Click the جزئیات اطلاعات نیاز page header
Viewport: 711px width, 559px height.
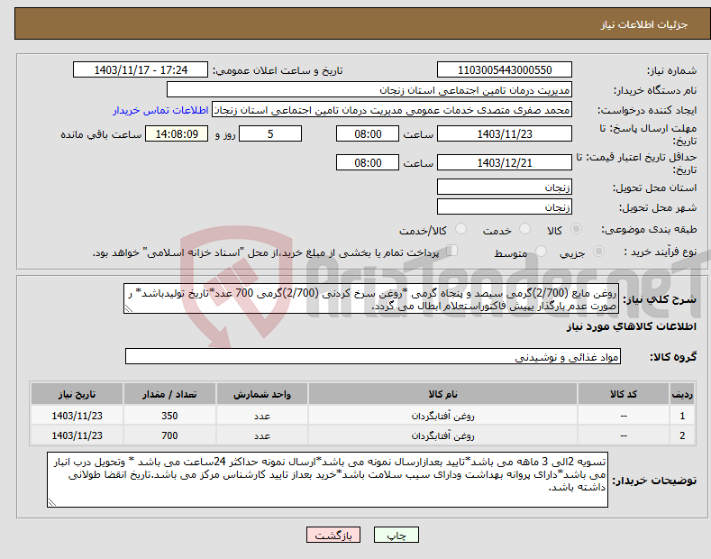tap(644, 24)
